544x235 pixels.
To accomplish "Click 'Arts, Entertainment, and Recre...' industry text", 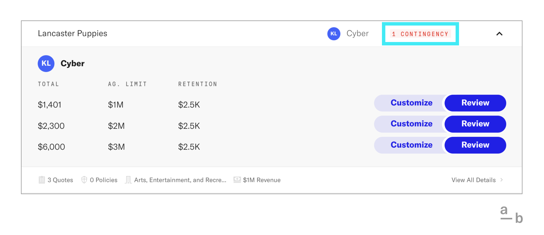I will tap(180, 180).
